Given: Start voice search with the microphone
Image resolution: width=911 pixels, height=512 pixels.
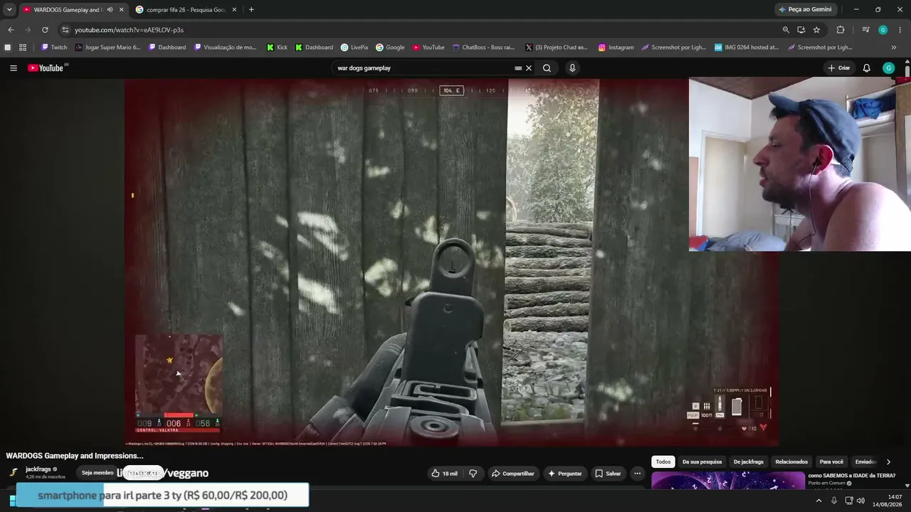Looking at the screenshot, I should pos(572,68).
